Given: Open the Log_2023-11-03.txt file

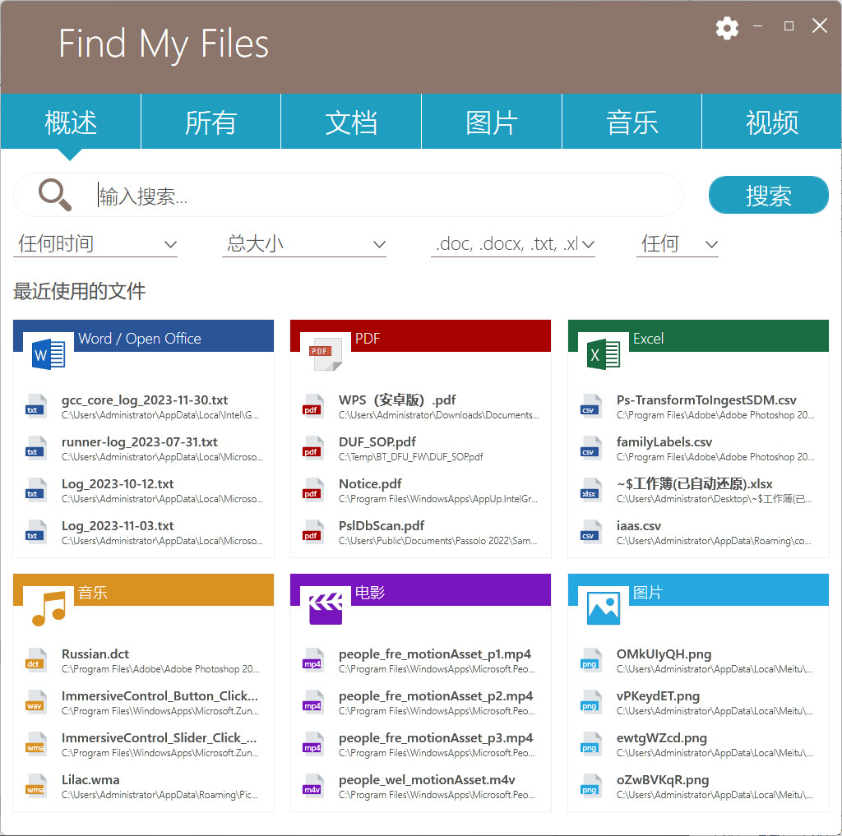Looking at the screenshot, I should [143, 533].
